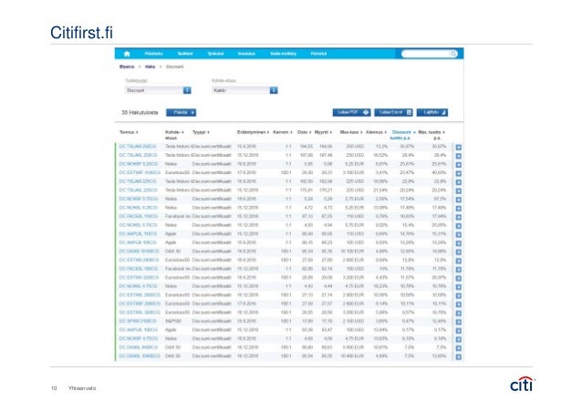Click the Lataa PDF button
Screen dimensions: 582x412
(351, 112)
